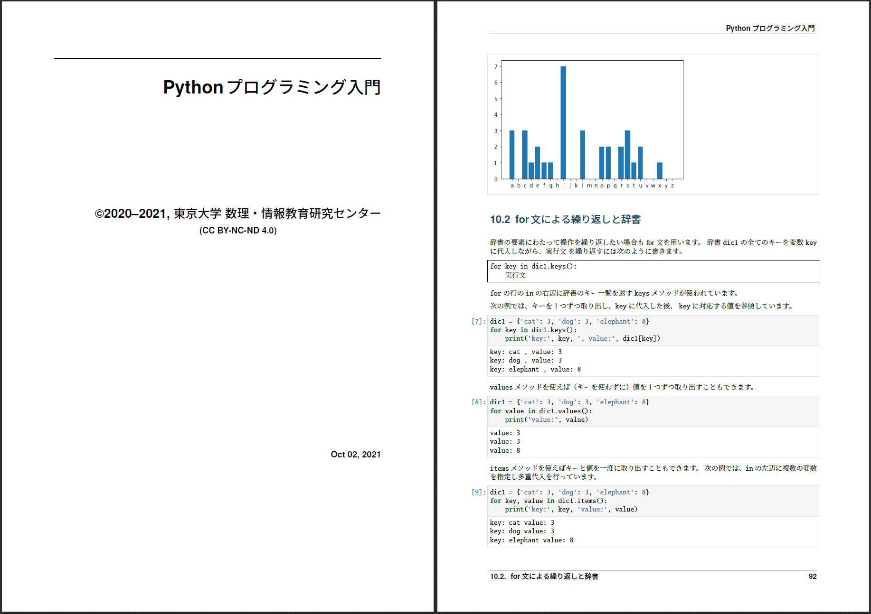This screenshot has height=614, width=871.
Task: Click the document title 'Pythonプログラミング入門'
Action: [272, 87]
